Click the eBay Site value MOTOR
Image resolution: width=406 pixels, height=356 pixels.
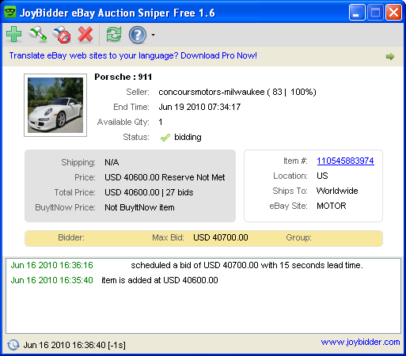[x=332, y=206]
